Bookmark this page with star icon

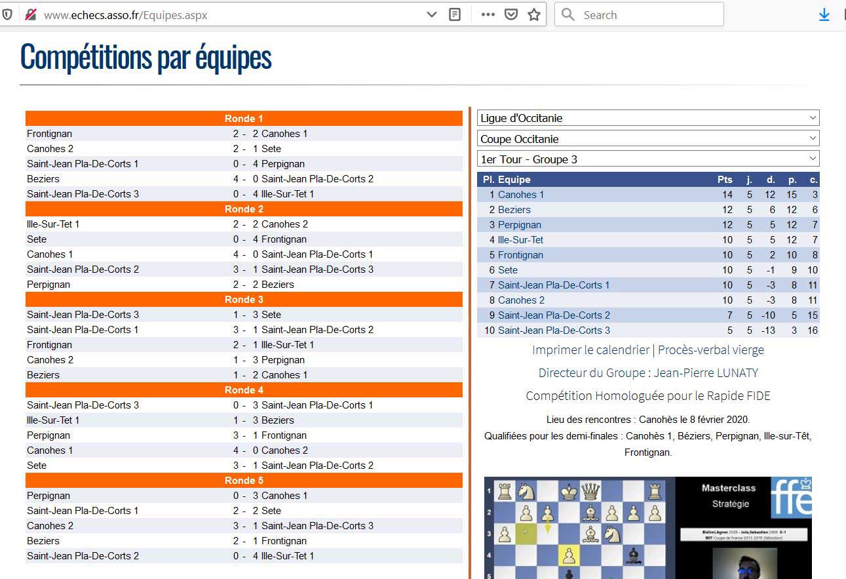coord(534,14)
